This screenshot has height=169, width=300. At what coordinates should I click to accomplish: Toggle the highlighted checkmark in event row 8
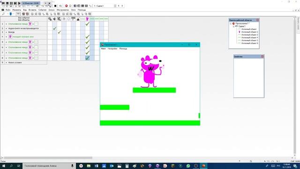pos(88,58)
